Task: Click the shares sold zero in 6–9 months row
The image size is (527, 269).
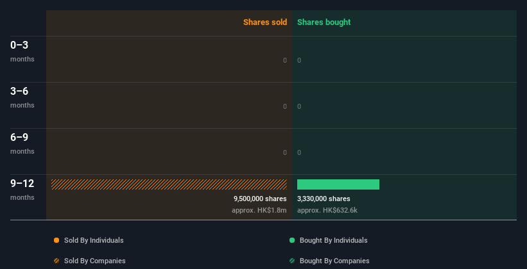Action: (x=285, y=152)
